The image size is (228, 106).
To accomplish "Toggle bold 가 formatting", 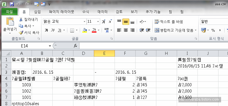I will click(x=46, y=30).
